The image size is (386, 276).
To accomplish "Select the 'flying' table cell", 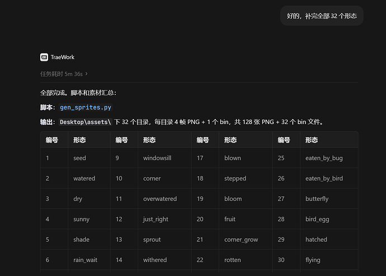I will tap(329, 260).
